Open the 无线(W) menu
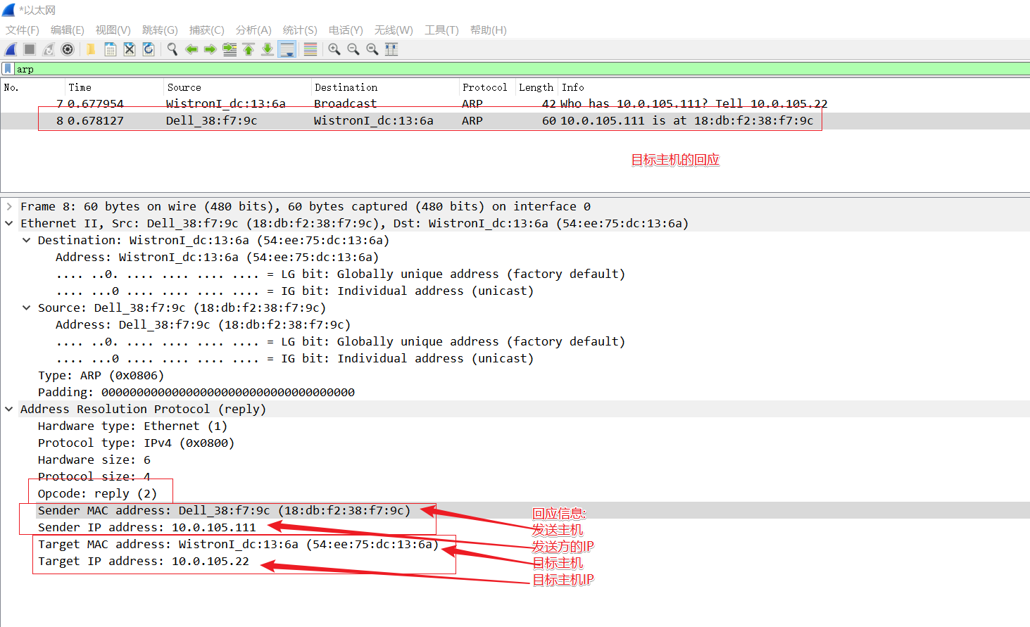 coord(394,30)
